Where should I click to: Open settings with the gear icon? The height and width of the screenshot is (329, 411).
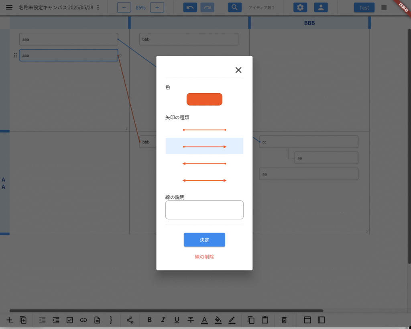tap(300, 7)
